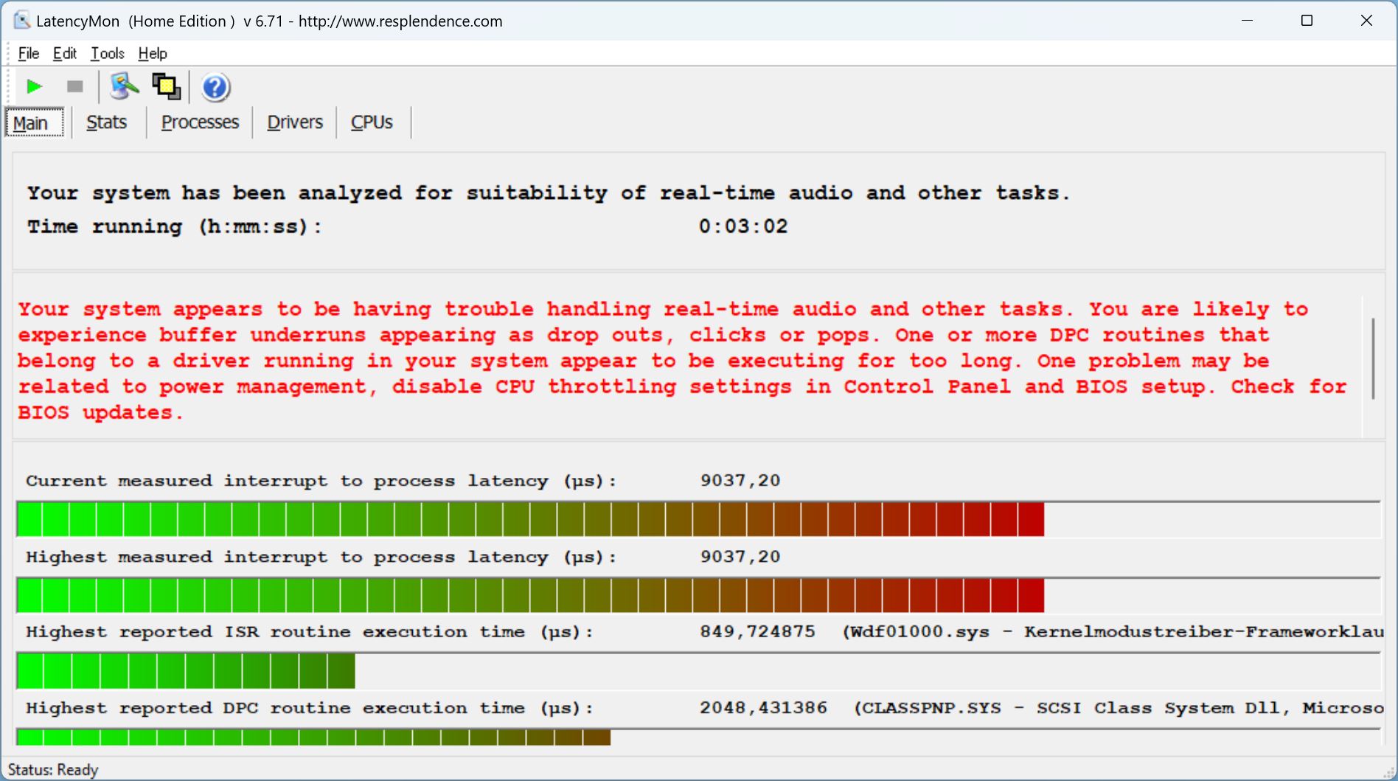Select the Main tab

coord(31,122)
